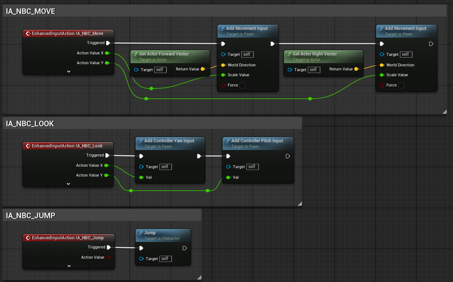453x282 pixels.
Task: Expand the IA_NBC_Look node's hidden pins
Action: tap(68, 184)
